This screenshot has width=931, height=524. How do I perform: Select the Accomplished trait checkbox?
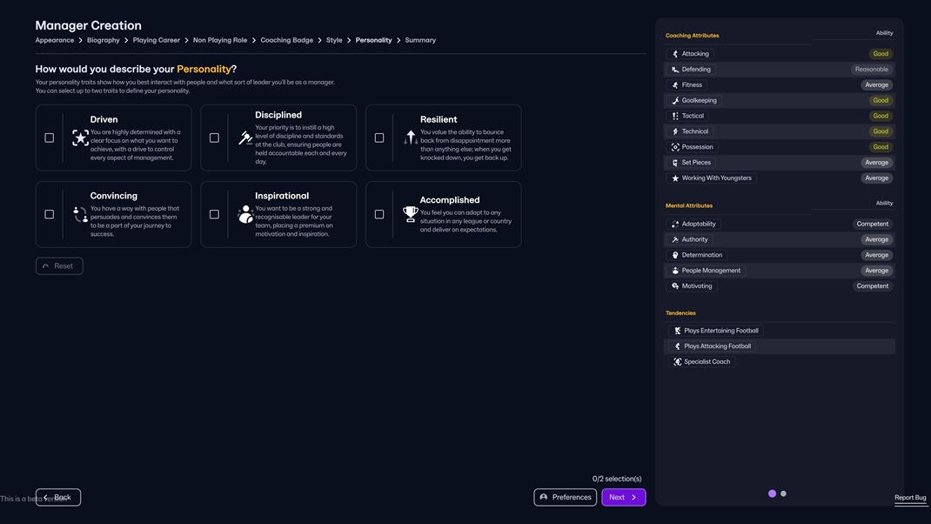[379, 214]
